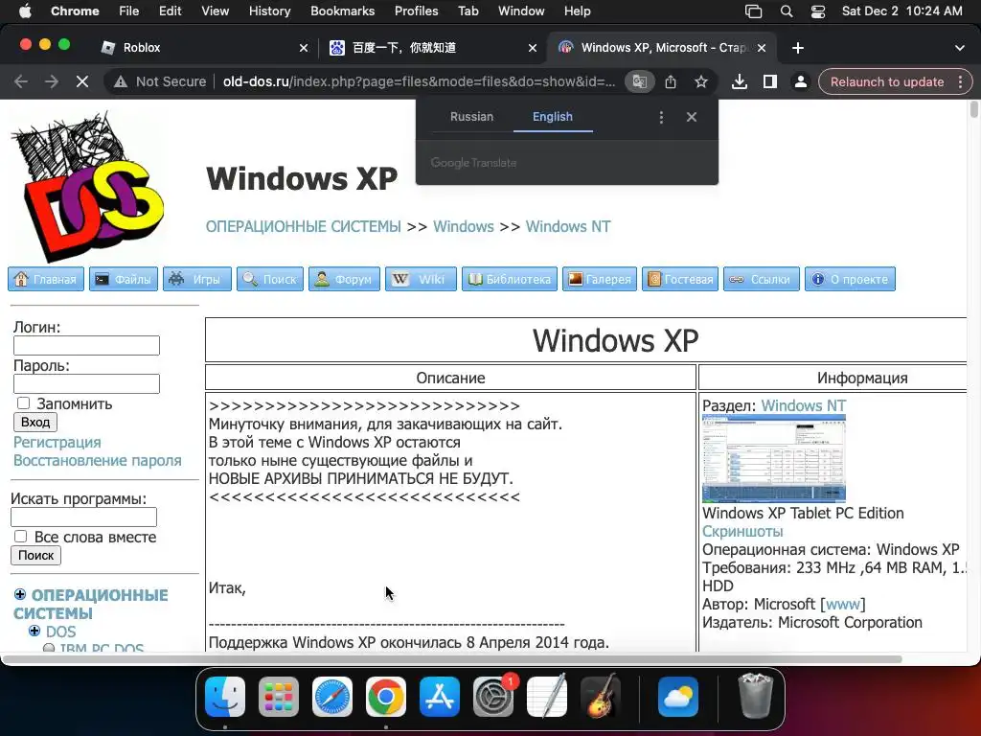This screenshot has width=981, height=736.
Task: Open Ссылки section
Action: click(762, 279)
